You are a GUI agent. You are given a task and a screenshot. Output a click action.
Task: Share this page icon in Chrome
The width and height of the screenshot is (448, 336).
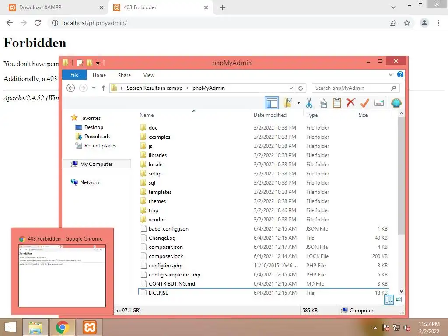(x=393, y=23)
